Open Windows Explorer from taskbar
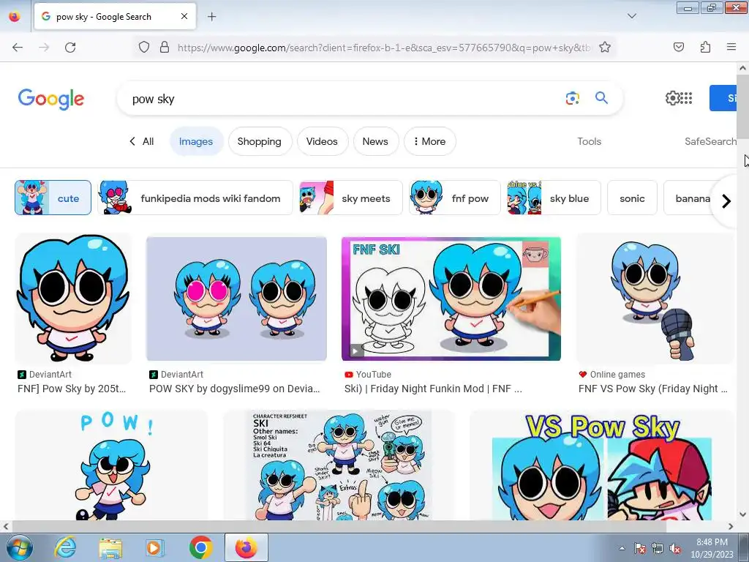 110,547
